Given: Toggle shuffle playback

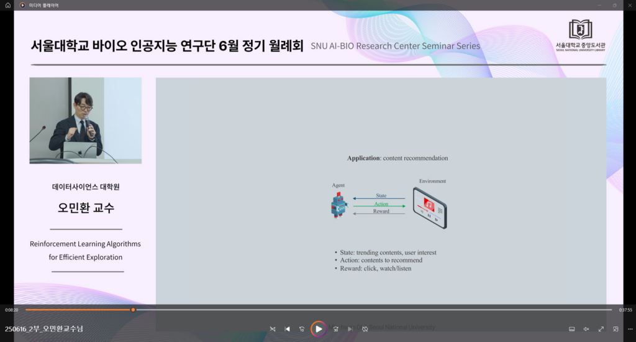Looking at the screenshot, I should coord(273,329).
